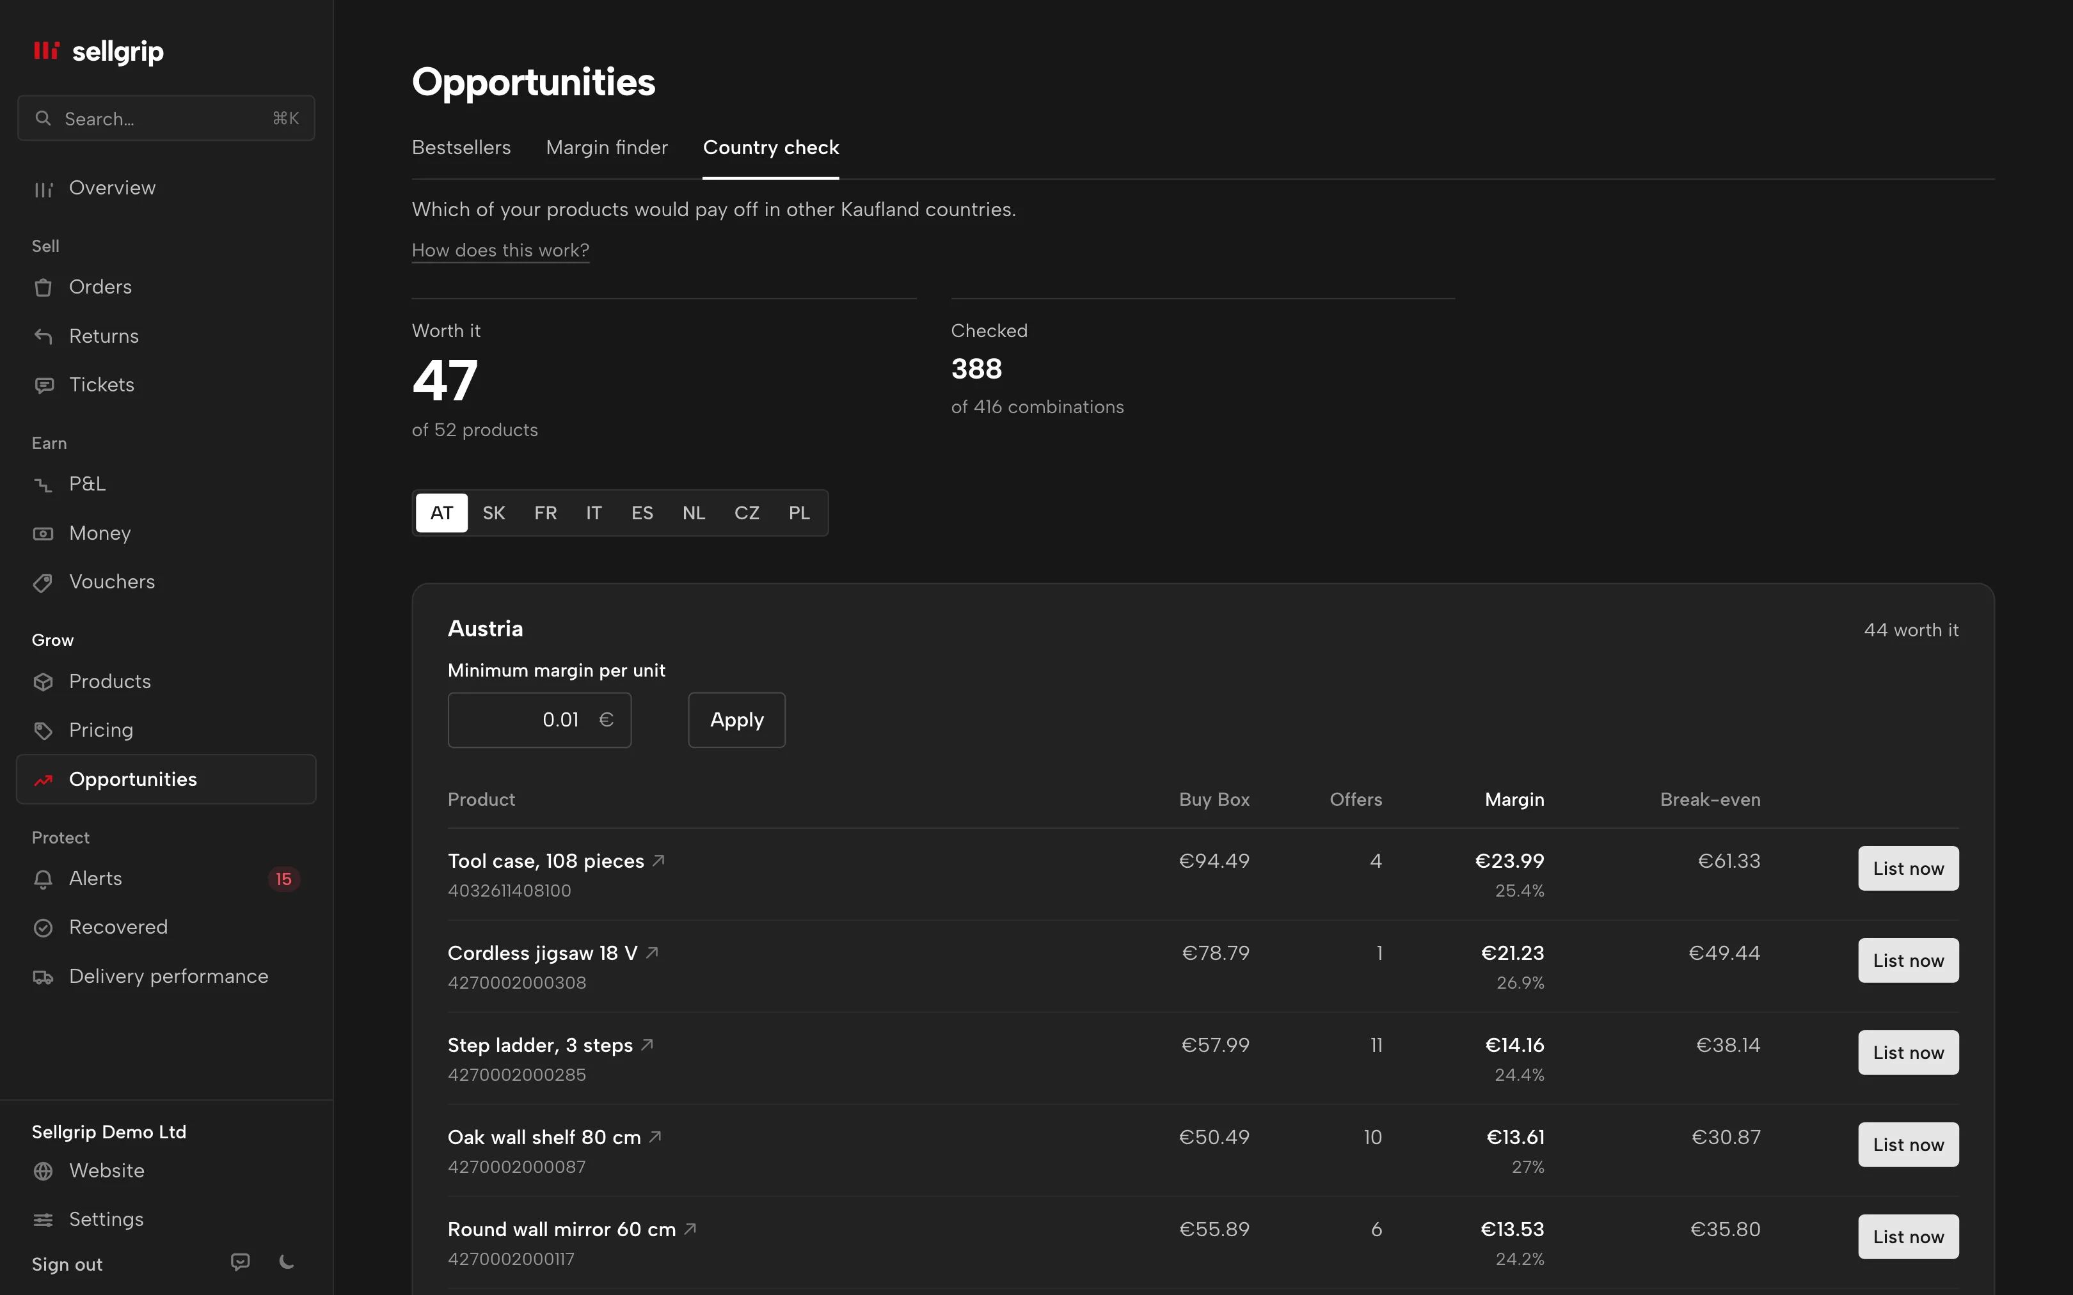Click List now for Oak wall shelf
Screen dimensions: 2073x1295
pos(1908,1144)
